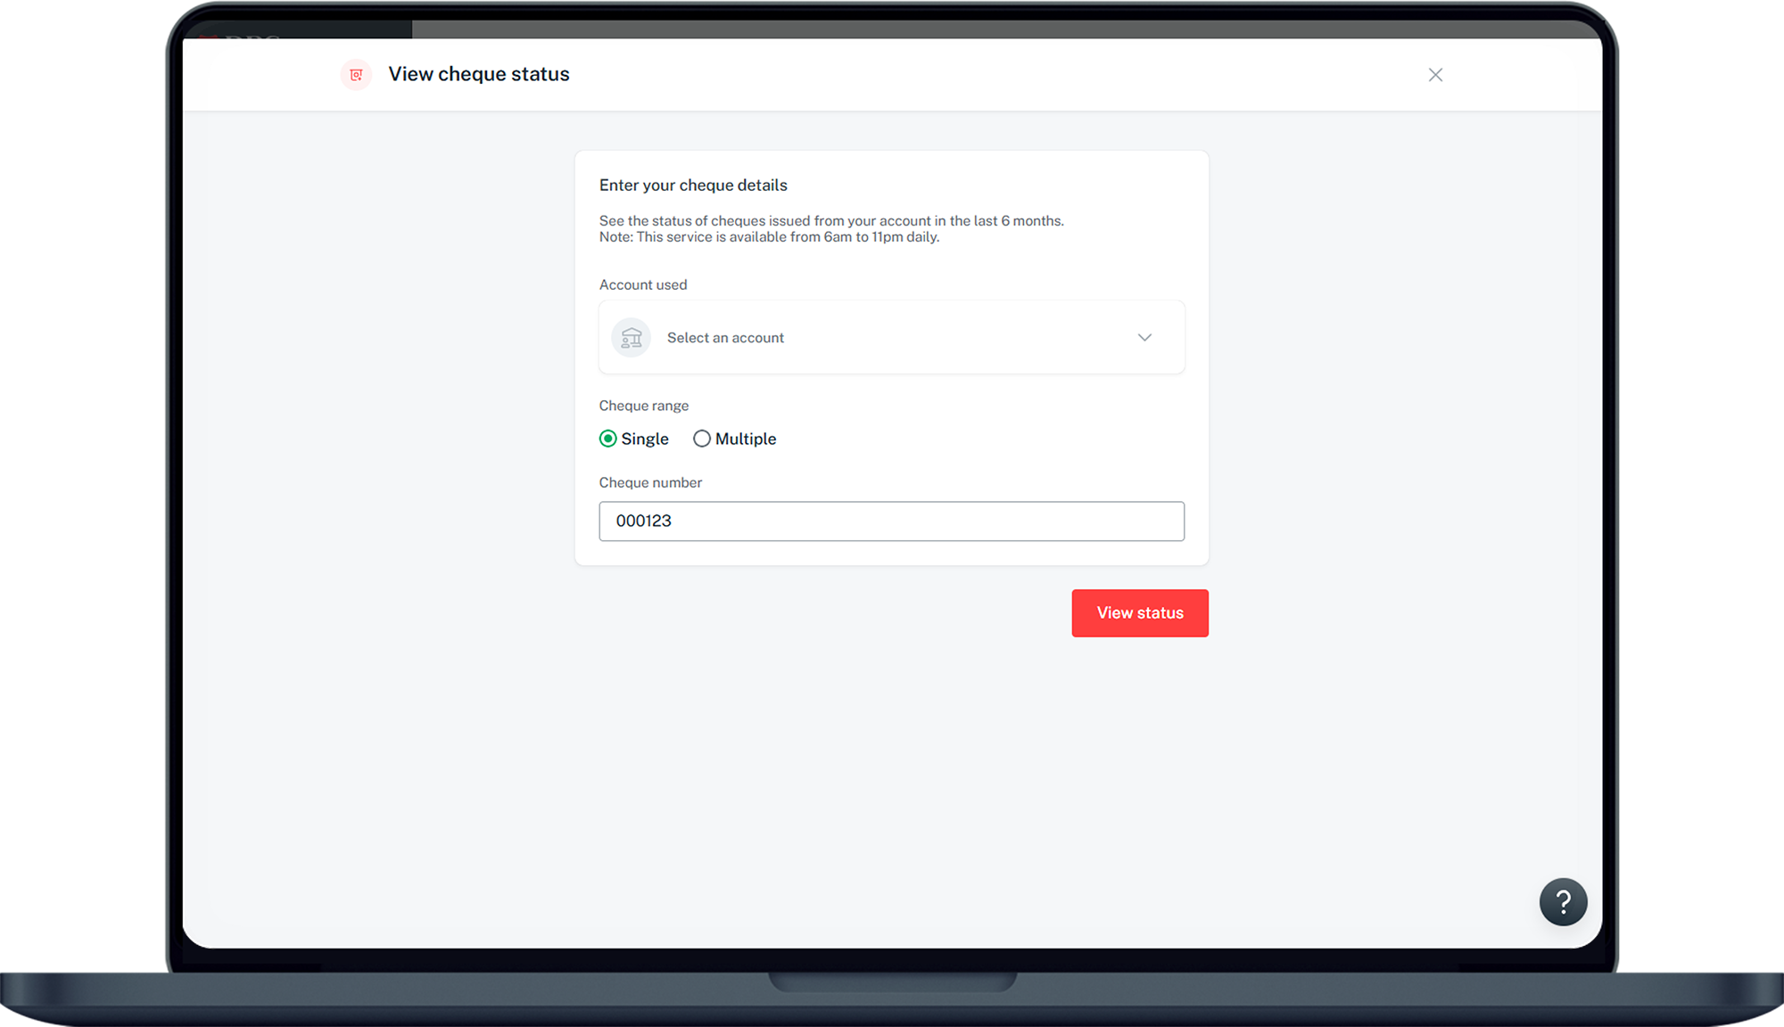1784x1027 pixels.
Task: Click the Cheque number field label
Action: pyautogui.click(x=650, y=482)
